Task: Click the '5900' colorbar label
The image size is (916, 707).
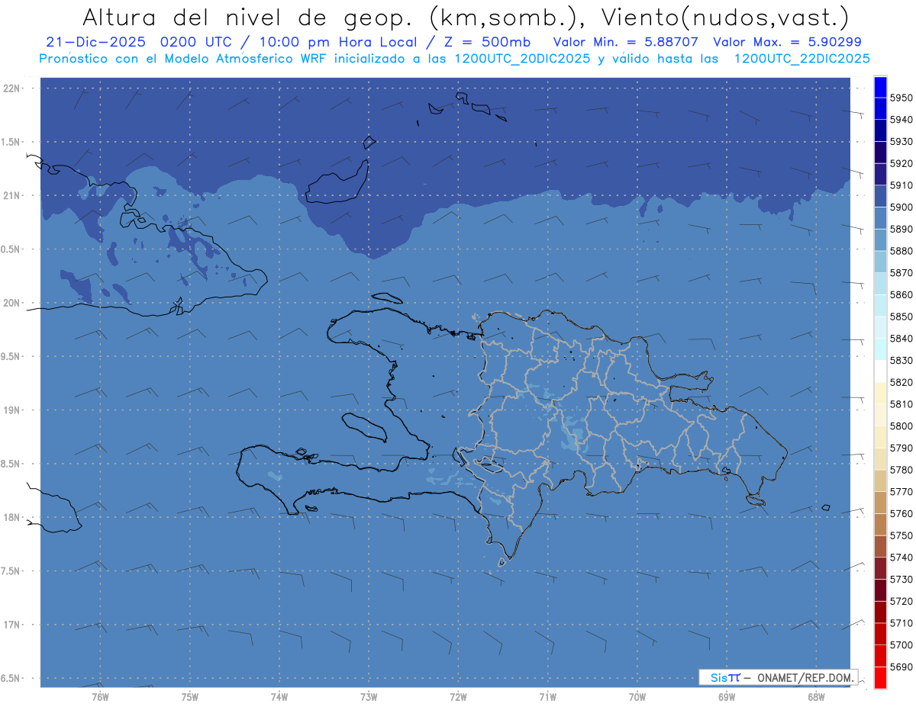Action: 901,207
